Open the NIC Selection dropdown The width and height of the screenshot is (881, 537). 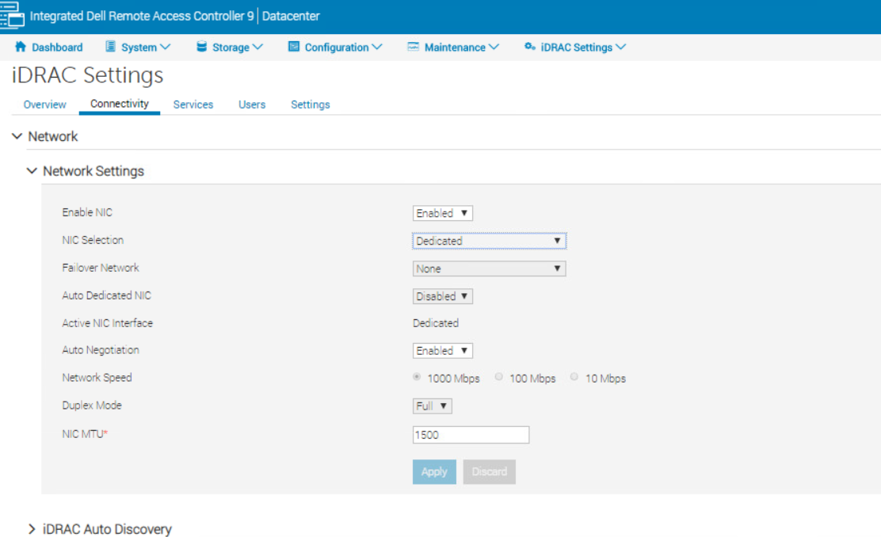click(490, 241)
